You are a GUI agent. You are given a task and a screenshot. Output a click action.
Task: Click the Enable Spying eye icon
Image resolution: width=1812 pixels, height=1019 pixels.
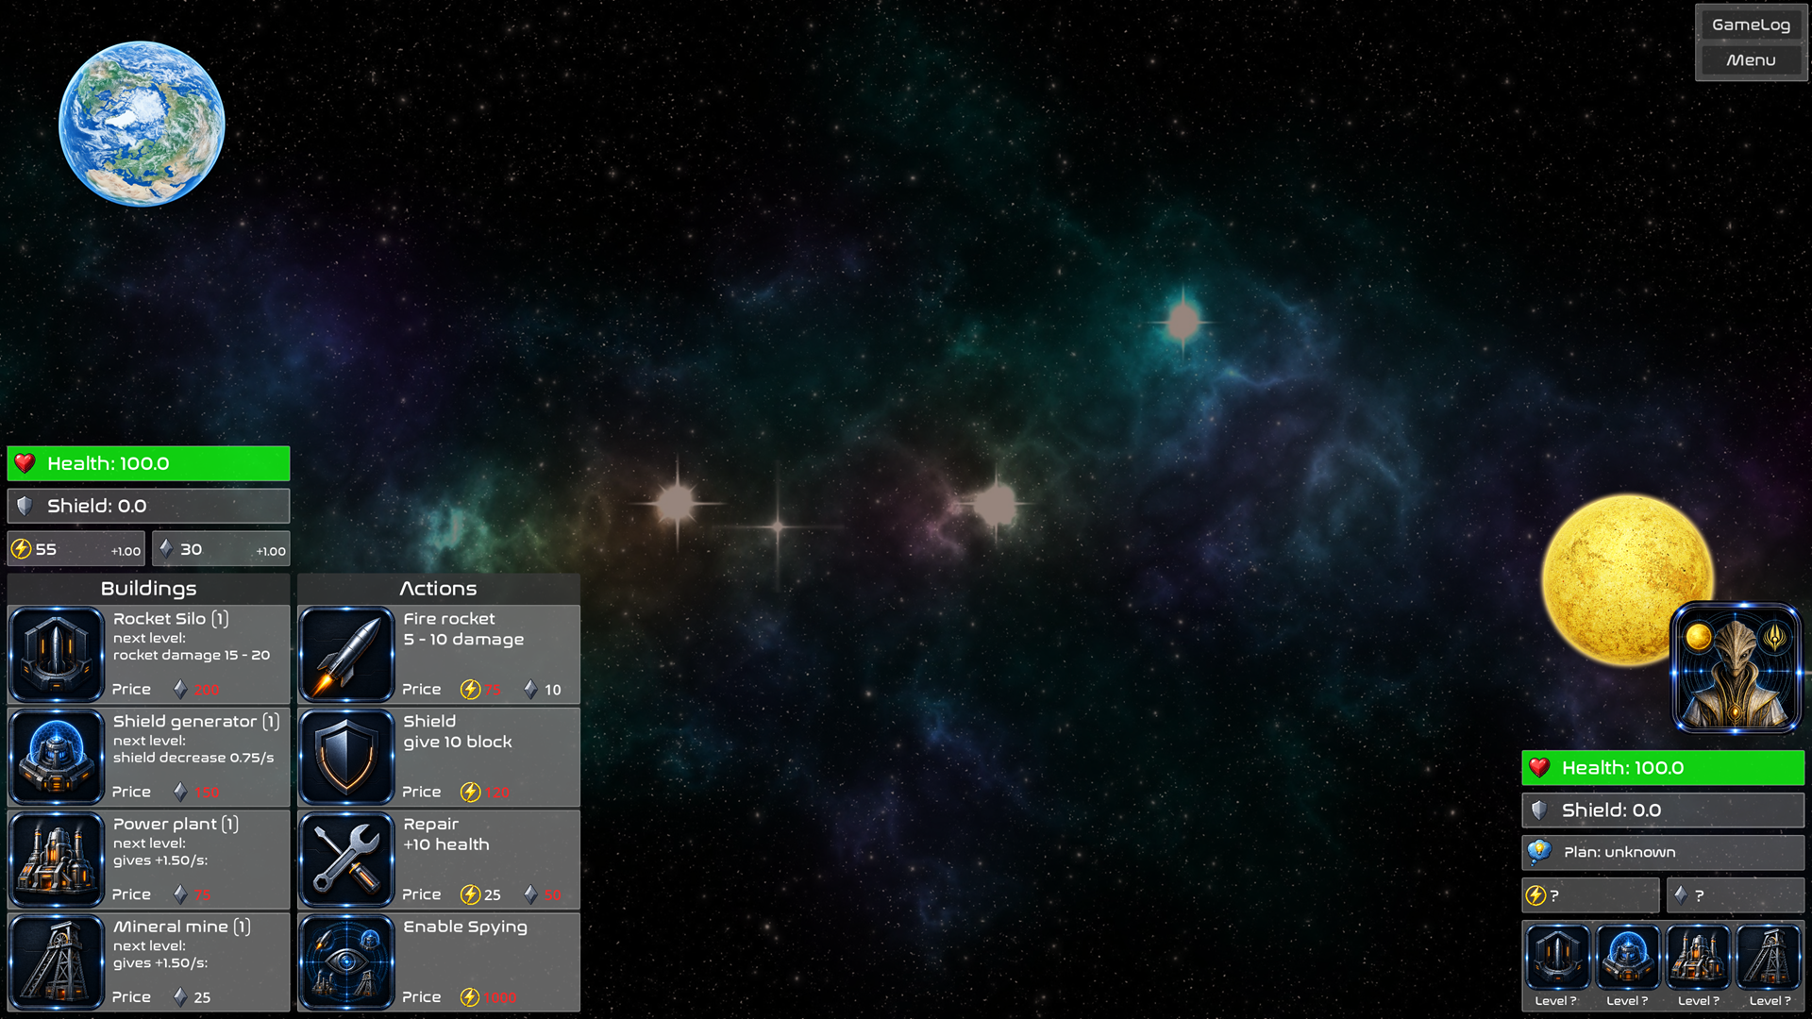click(346, 962)
